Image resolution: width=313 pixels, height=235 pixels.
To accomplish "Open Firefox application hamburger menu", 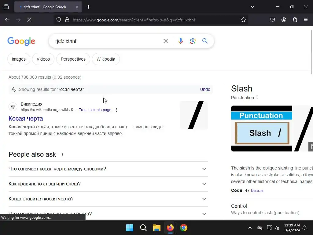I will tap(306, 20).
